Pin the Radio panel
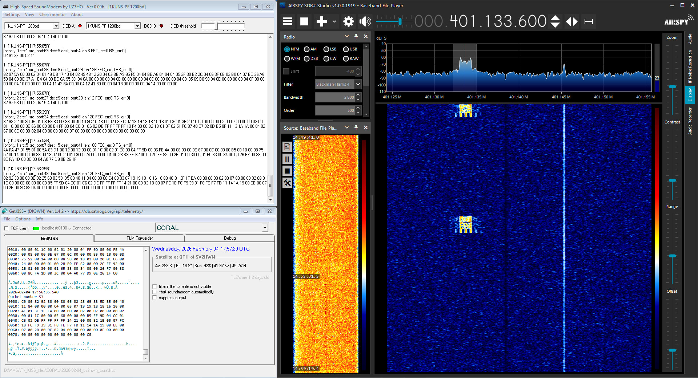This screenshot has width=698, height=378. (356, 36)
